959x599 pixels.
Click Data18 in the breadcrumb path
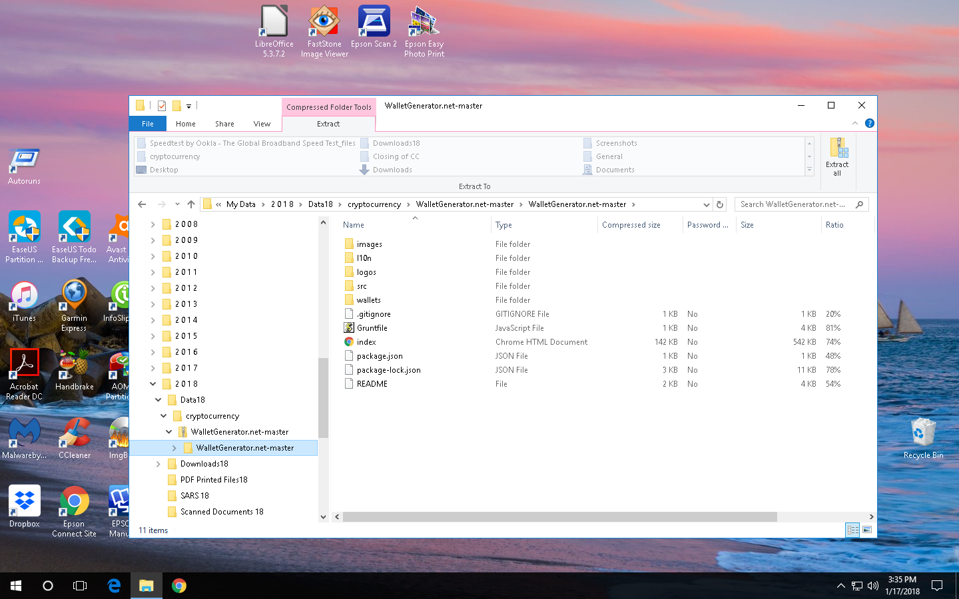click(320, 204)
